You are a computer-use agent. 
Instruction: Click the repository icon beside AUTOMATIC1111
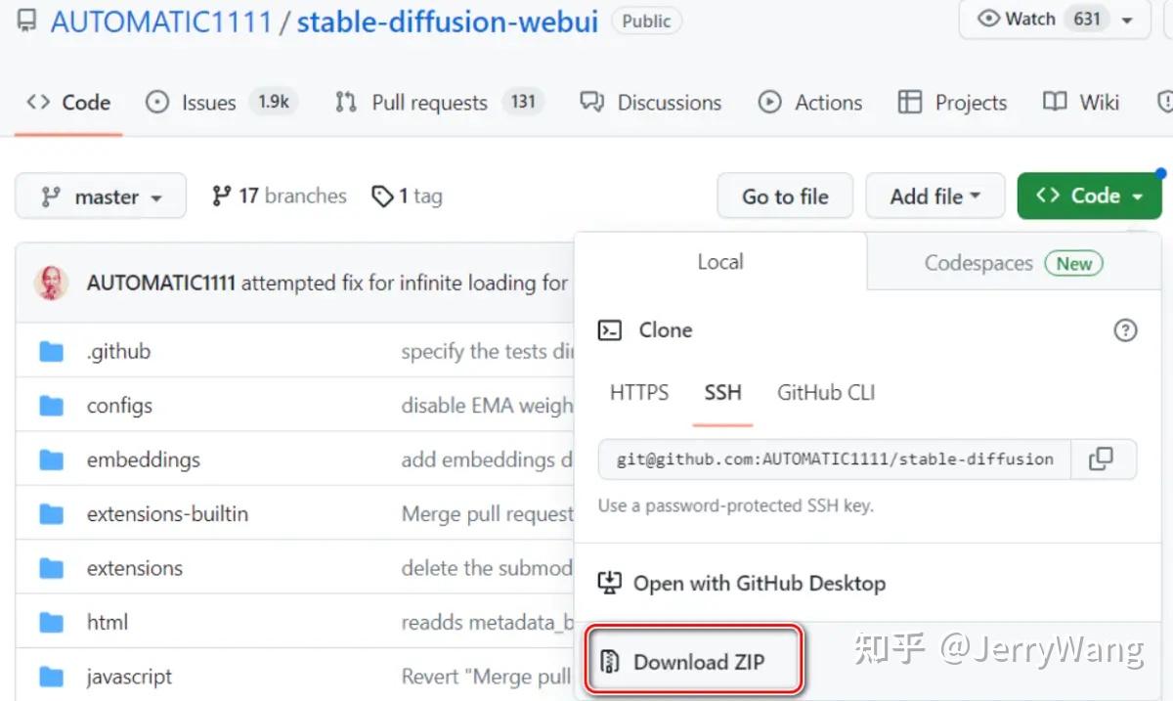27,22
